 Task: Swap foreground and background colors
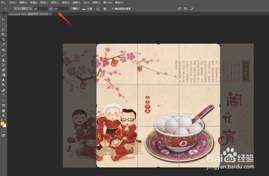5,120
